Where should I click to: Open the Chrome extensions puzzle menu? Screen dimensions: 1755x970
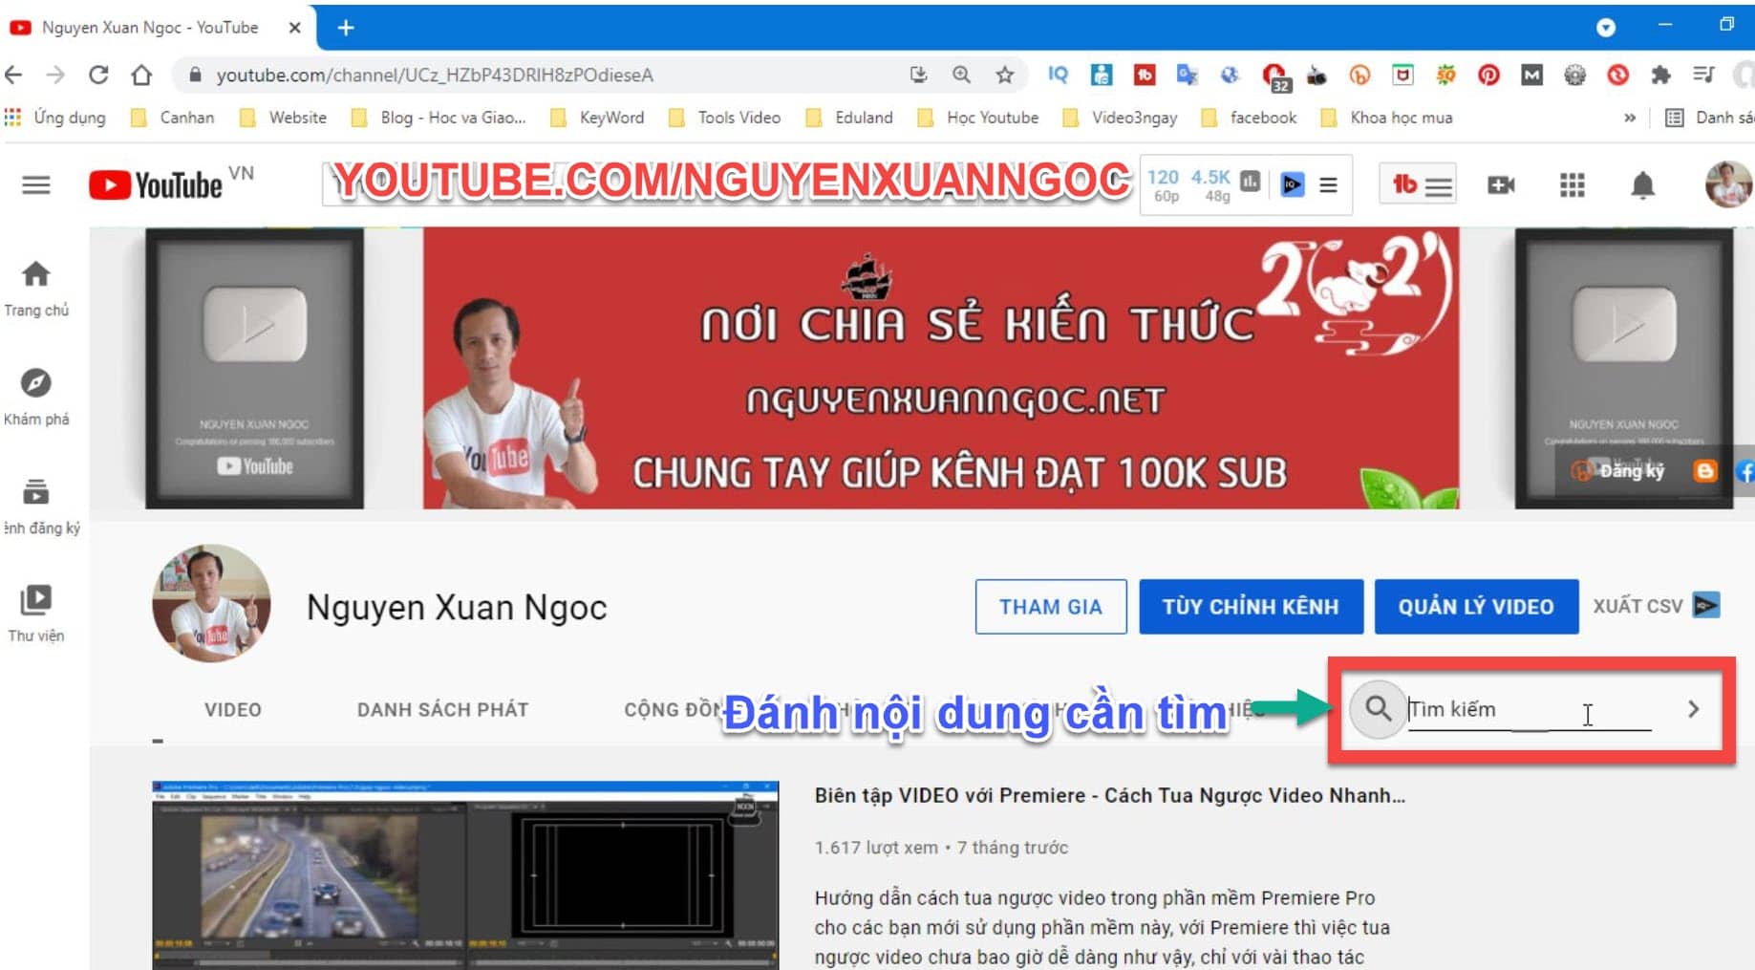point(1660,75)
